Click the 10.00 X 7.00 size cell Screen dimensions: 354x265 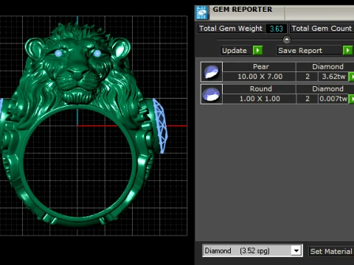click(x=260, y=77)
